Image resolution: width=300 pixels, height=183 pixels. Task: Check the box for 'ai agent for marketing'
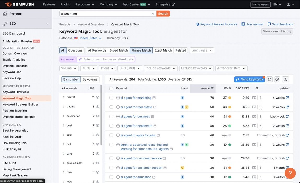111,98
